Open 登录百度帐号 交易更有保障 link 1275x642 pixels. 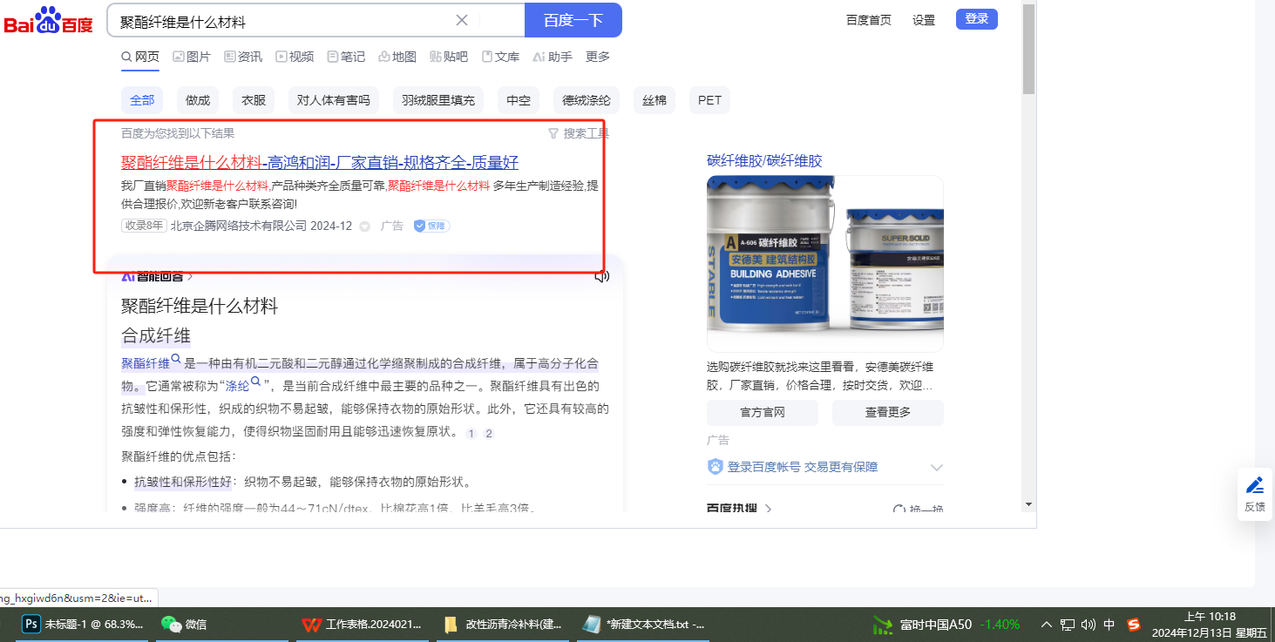point(803,467)
